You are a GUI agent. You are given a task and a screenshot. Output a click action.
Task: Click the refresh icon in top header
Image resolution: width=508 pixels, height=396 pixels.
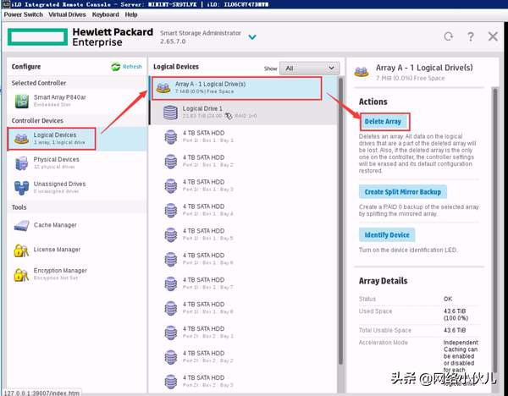[x=448, y=36]
